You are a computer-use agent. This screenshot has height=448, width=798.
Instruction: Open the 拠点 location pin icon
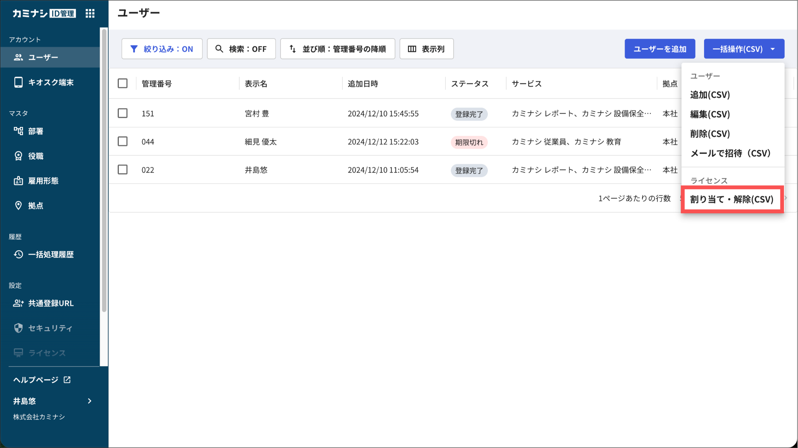(x=18, y=206)
